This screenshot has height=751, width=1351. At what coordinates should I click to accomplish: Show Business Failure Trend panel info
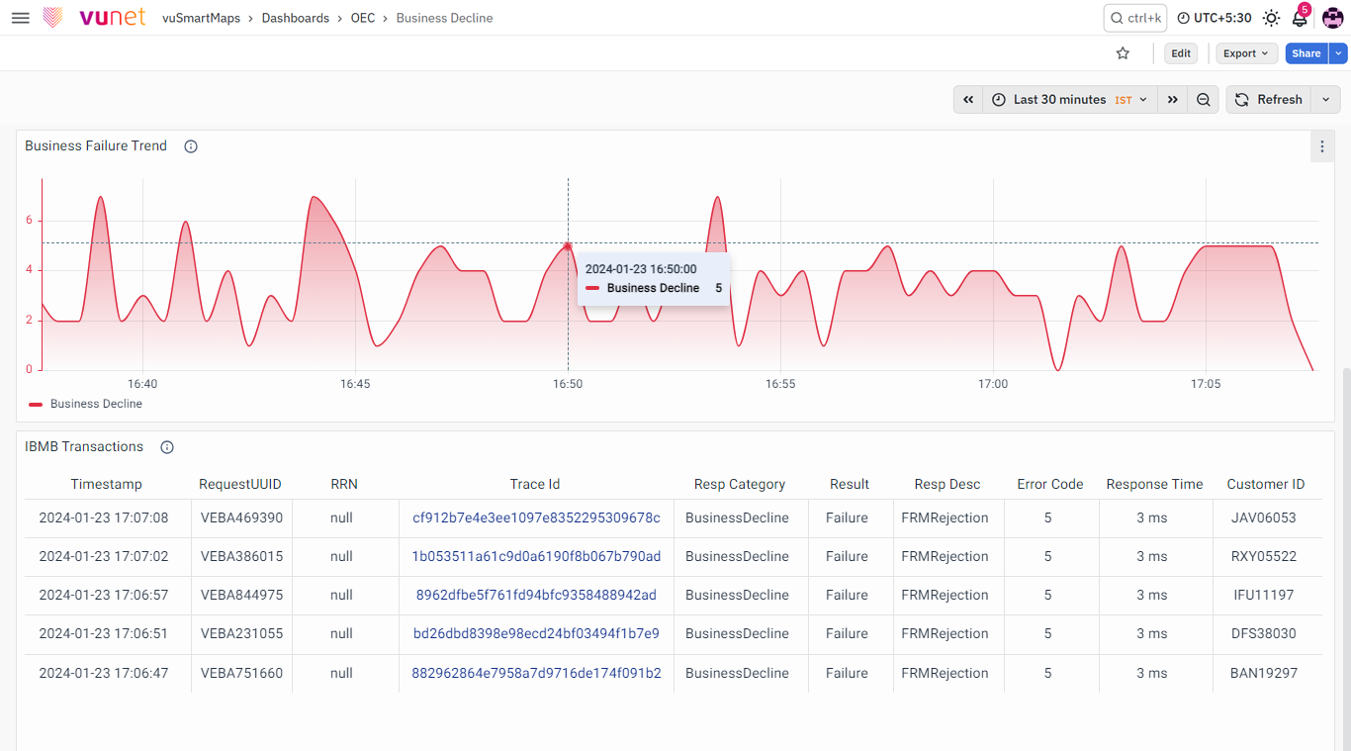coord(191,146)
